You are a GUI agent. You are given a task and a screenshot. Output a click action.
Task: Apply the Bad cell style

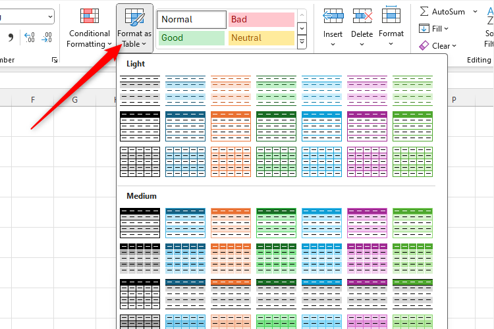(x=261, y=20)
